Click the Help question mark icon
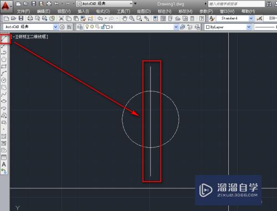The image size is (277, 211). point(202,18)
